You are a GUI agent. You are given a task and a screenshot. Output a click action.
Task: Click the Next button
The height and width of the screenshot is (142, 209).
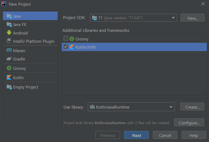pyautogui.click(x=136, y=135)
